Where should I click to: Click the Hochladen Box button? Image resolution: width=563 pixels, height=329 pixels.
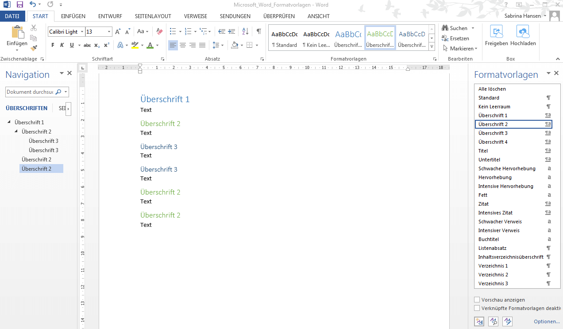point(523,36)
